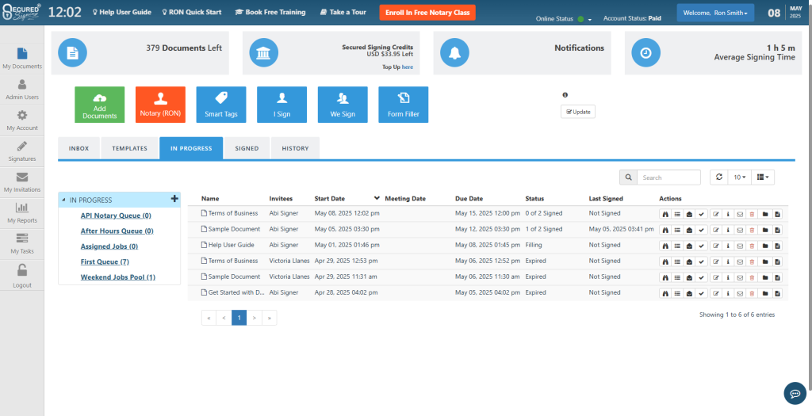The width and height of the screenshot is (812, 416).
Task: Click the Update button
Action: click(x=578, y=112)
